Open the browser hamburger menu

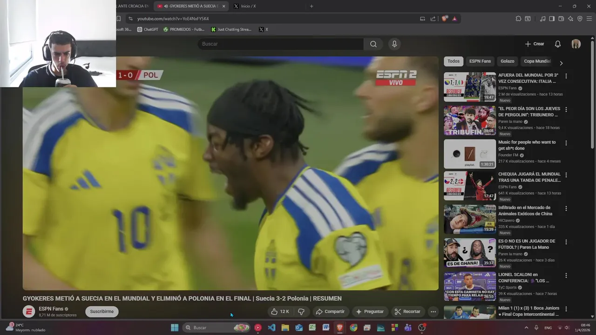coord(589,19)
